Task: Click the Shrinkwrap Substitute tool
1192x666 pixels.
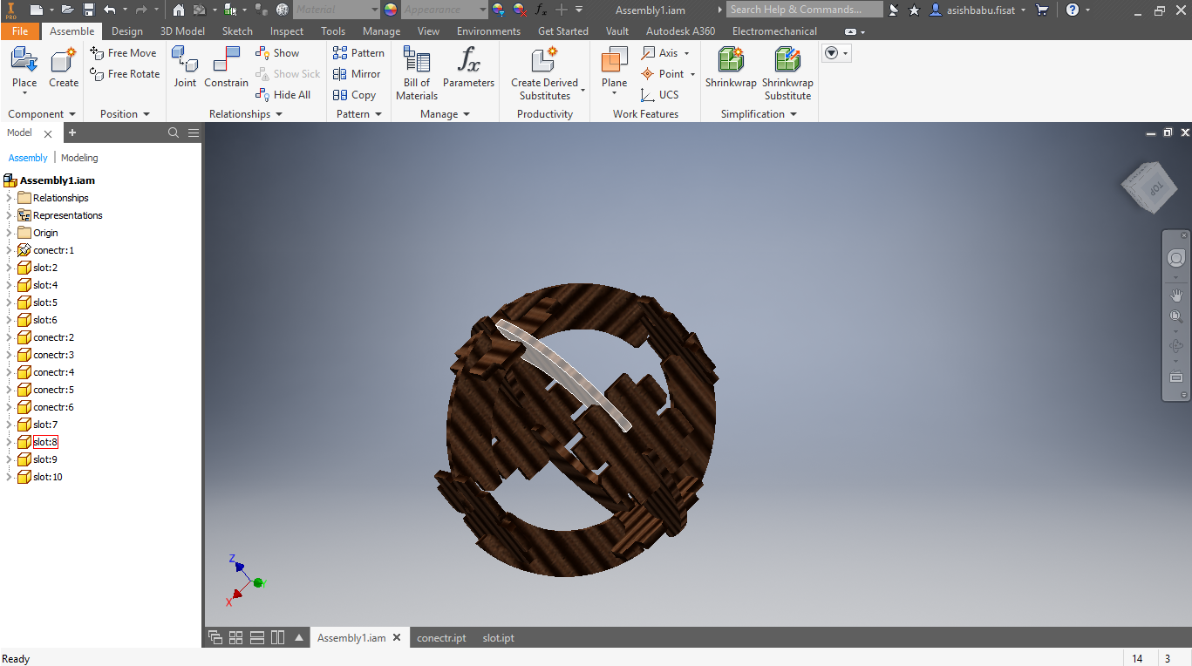Action: point(787,73)
